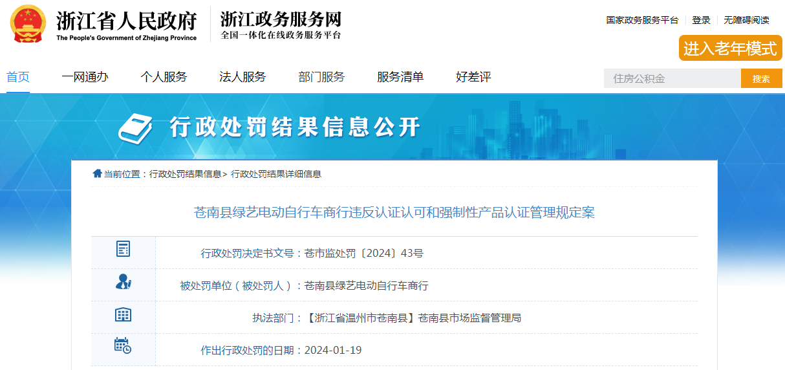The width and height of the screenshot is (785, 370).
Task: Open the 服务清单 navigation item
Action: pos(400,77)
